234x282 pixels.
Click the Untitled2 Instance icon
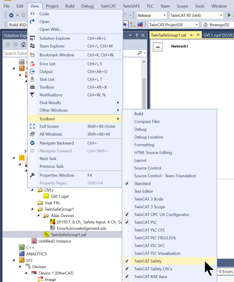34,241
